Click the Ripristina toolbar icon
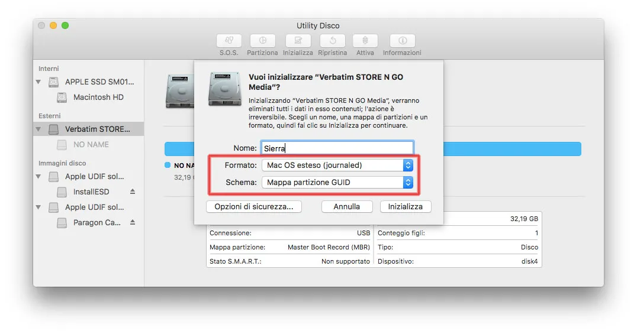637x334 pixels. (332, 41)
